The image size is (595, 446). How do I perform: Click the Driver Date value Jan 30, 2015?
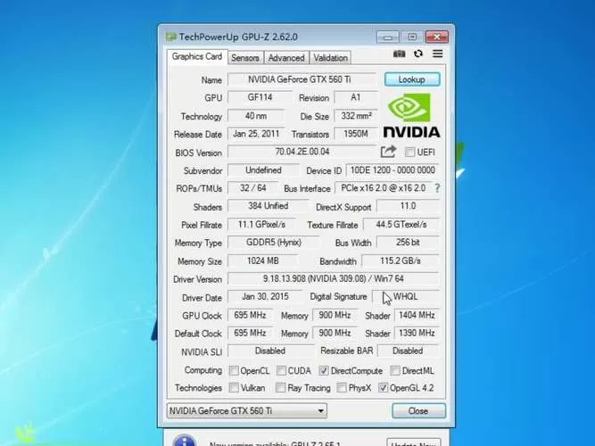click(x=265, y=296)
